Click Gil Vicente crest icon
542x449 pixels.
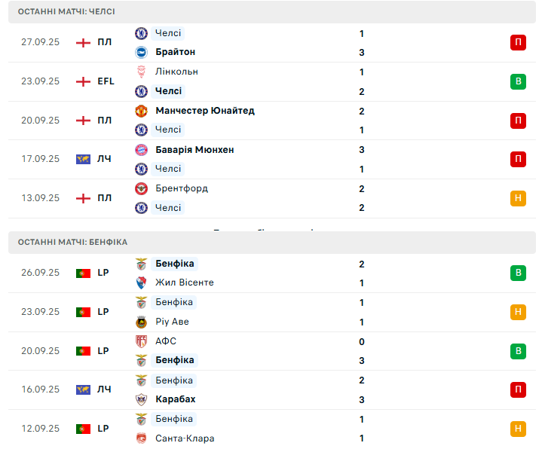[141, 283]
